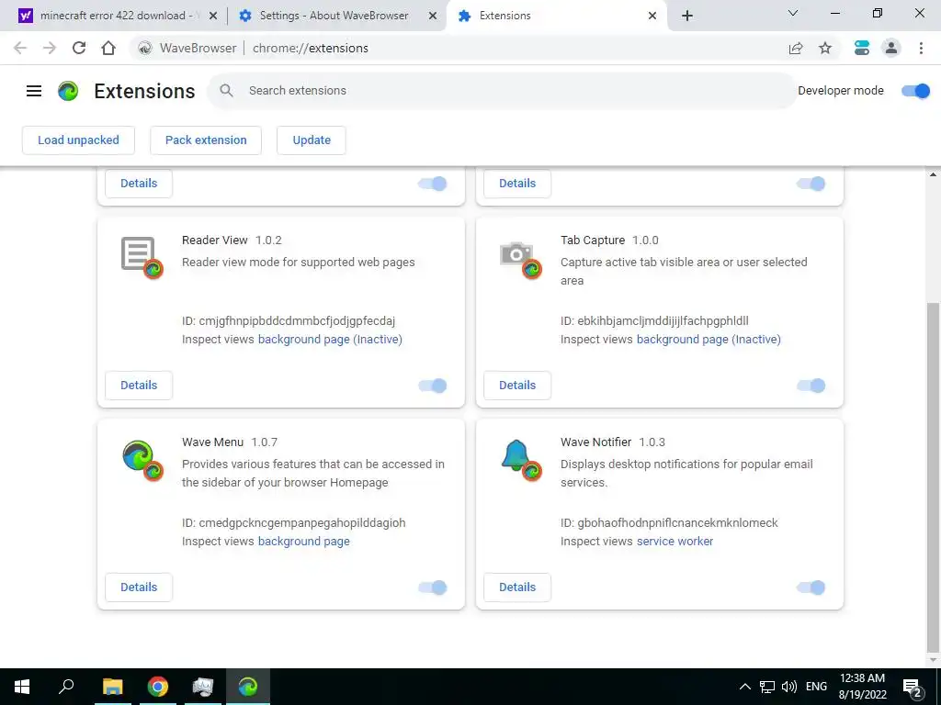Open the Wave sidebar toolbar icon
Screen dimensions: 941x705
(862, 48)
